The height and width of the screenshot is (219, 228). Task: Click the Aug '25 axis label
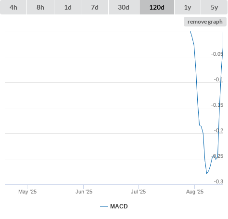(195, 192)
